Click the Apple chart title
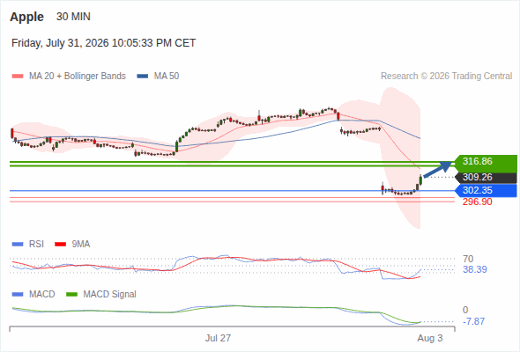Screen dimensions: 520x352 tap(26, 17)
